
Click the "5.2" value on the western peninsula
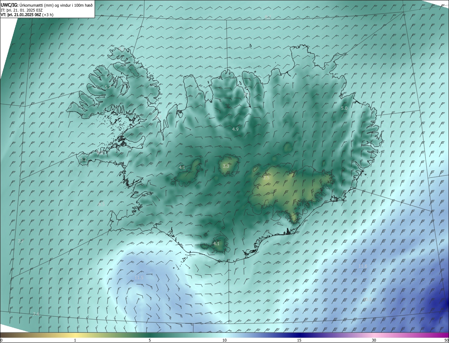(x=83, y=160)
